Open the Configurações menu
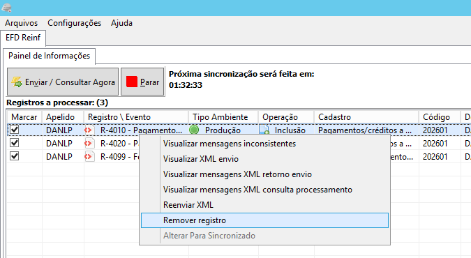Screen dimensions: 471x258 point(74,23)
